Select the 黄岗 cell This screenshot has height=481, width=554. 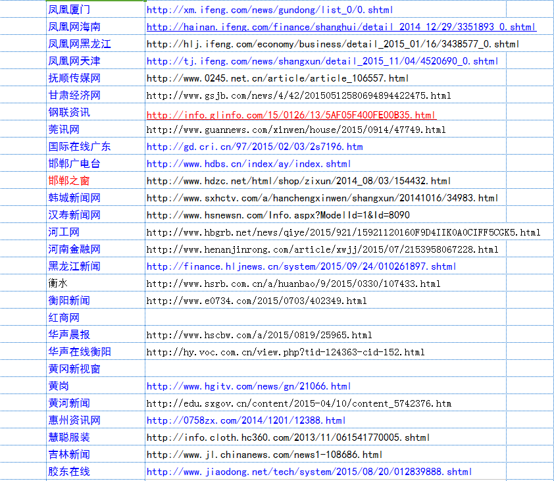[96, 386]
